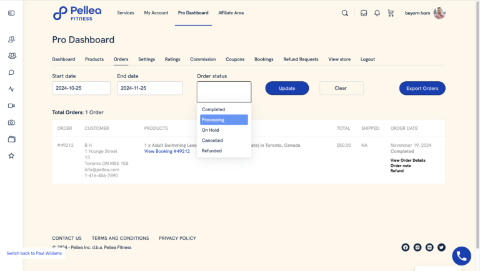Select Processing in the status list
Image resolution: width=480 pixels, height=271 pixels.
click(224, 120)
